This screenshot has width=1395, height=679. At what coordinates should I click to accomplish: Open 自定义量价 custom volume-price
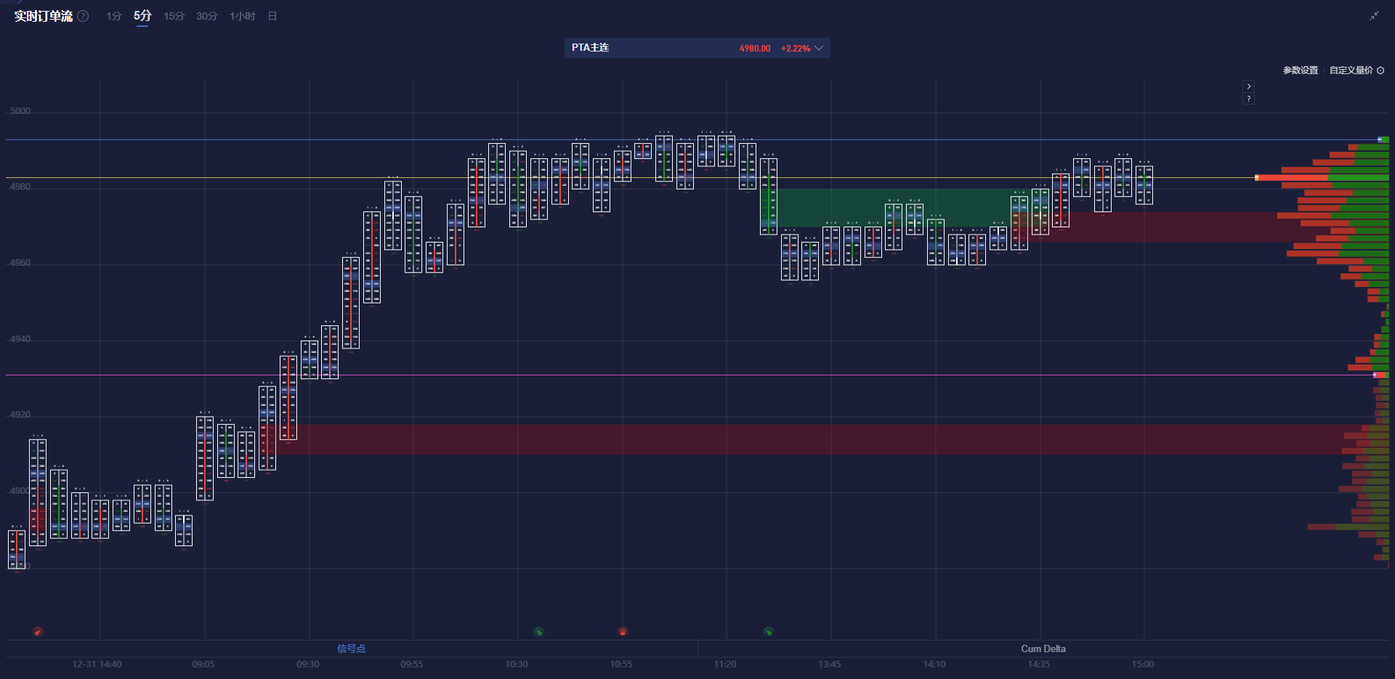pos(1351,70)
